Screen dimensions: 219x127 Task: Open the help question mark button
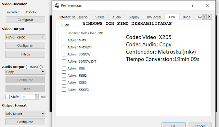point(192,5)
